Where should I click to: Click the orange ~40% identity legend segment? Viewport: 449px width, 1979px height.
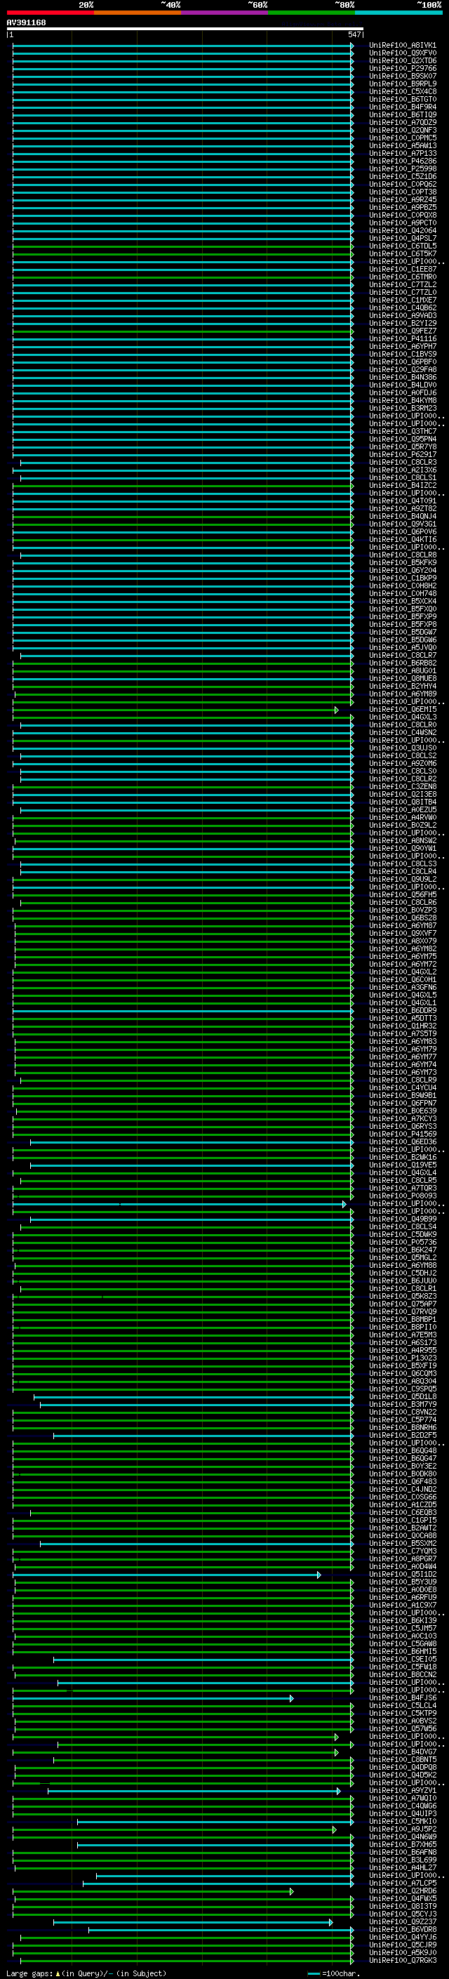pyautogui.click(x=138, y=13)
